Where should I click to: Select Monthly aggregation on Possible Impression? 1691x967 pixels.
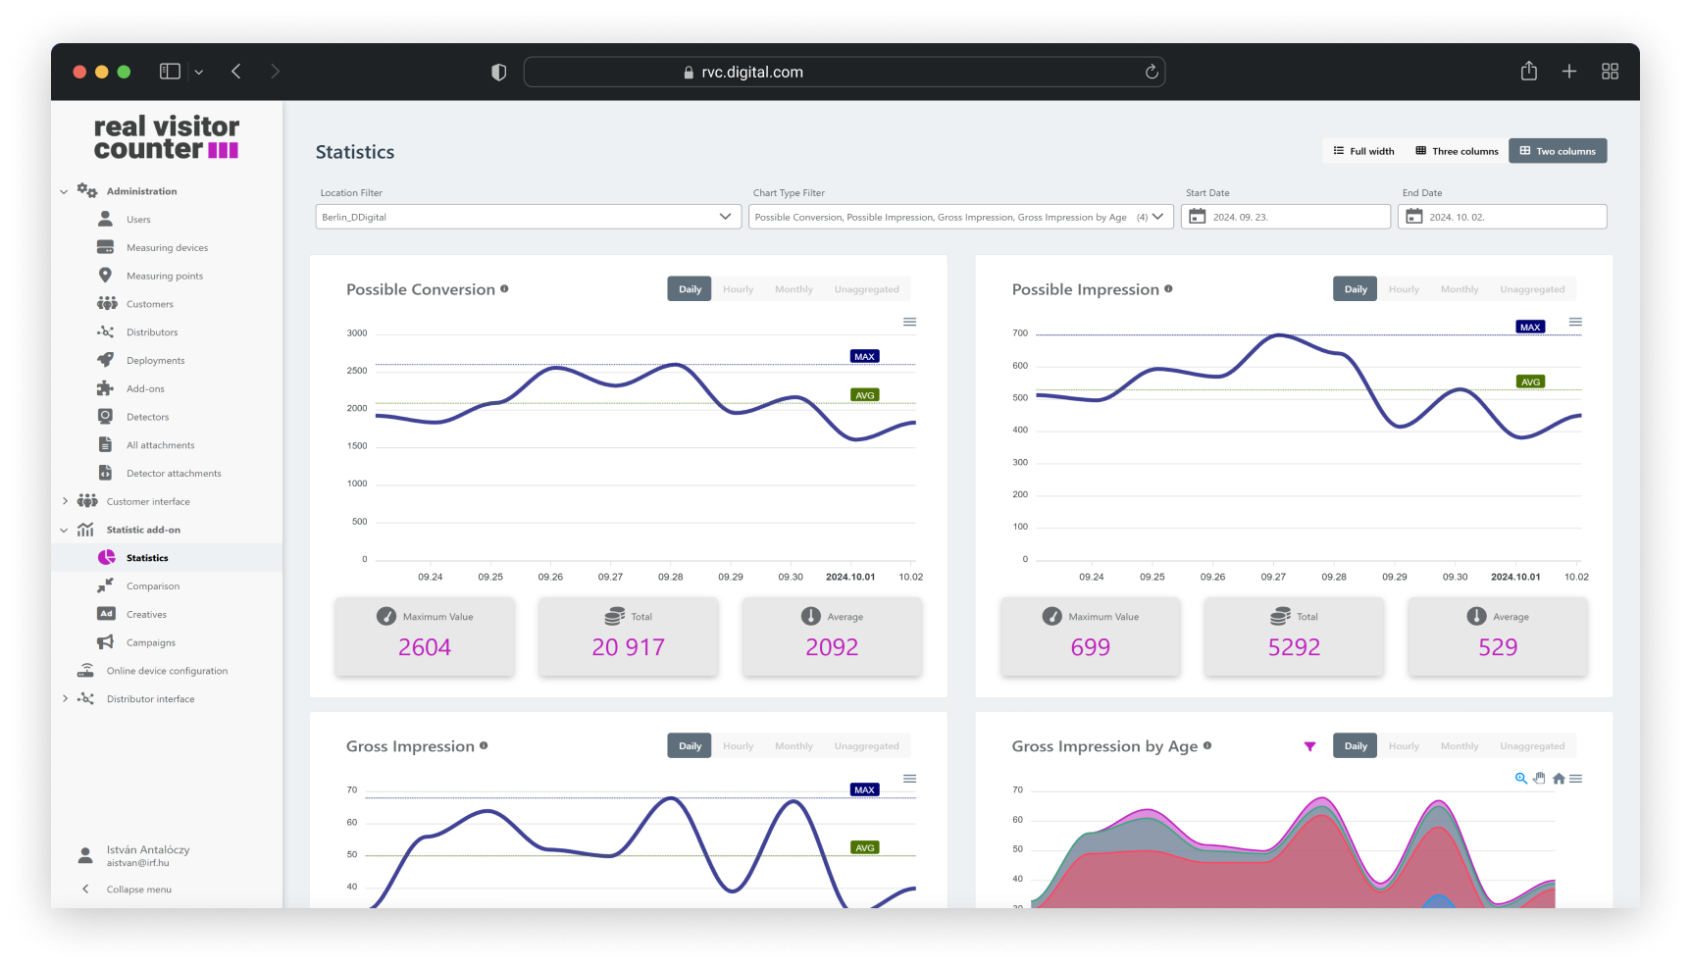1460,288
